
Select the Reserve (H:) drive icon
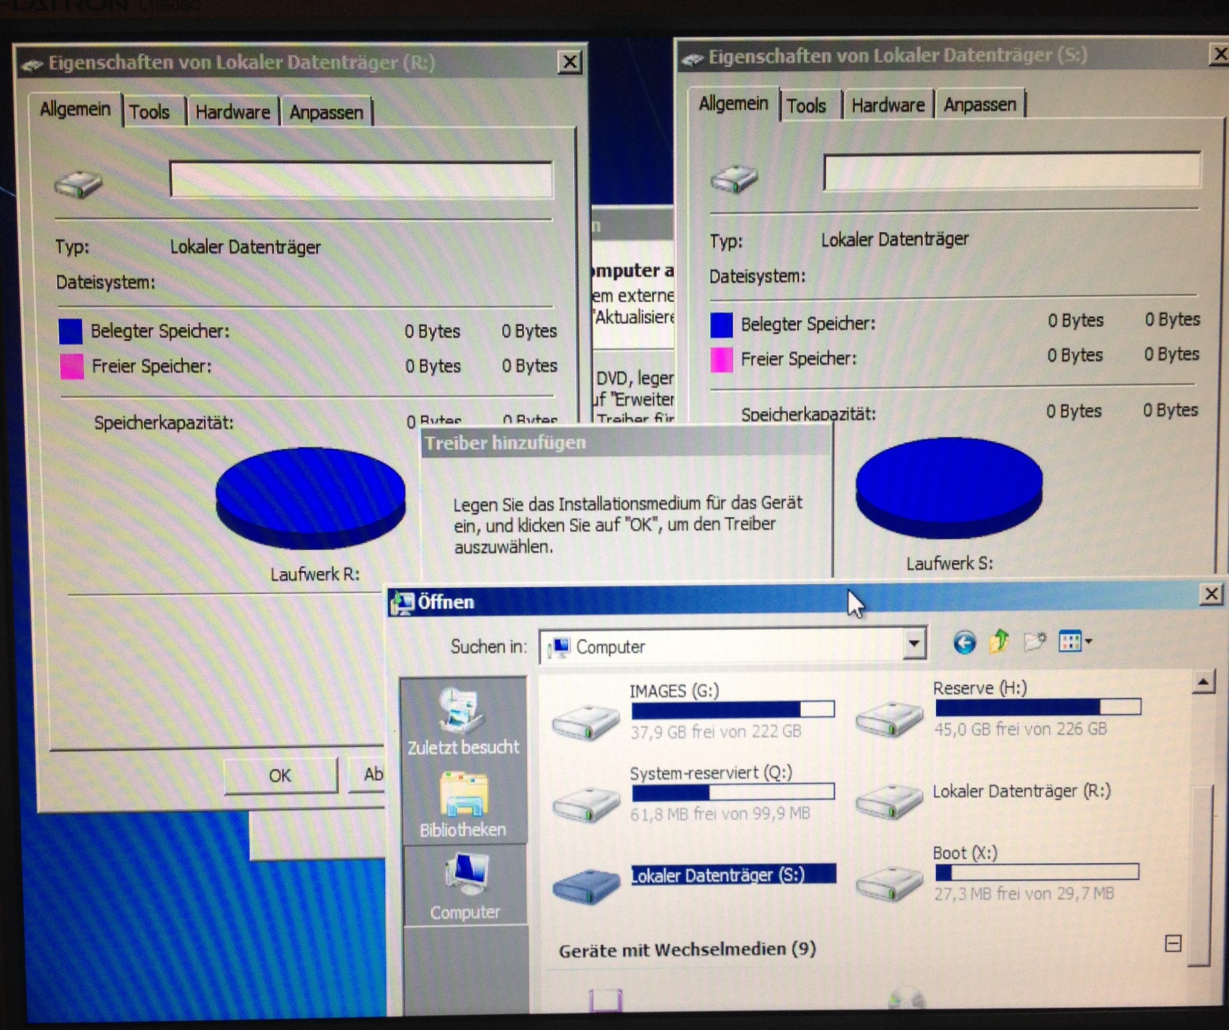tap(889, 719)
